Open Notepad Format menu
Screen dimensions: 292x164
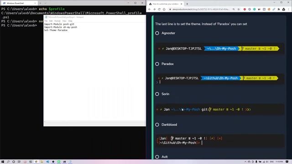pos(57,21)
